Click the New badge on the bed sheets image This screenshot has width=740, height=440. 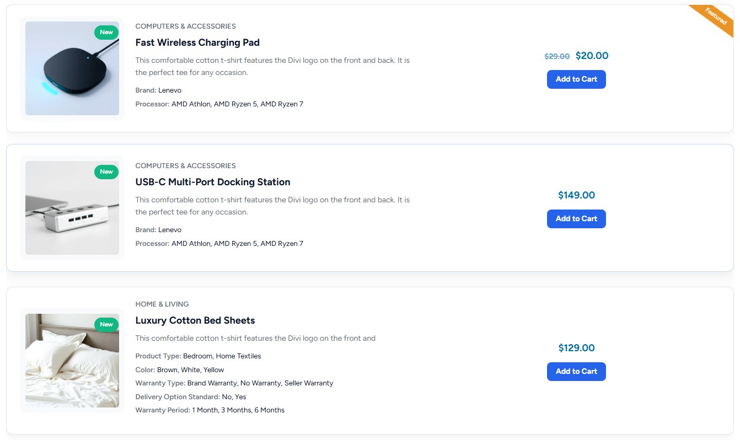coord(106,325)
